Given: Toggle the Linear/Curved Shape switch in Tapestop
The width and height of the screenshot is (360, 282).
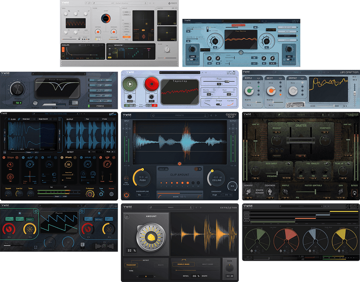Looking at the screenshot, I should [x=219, y=104].
